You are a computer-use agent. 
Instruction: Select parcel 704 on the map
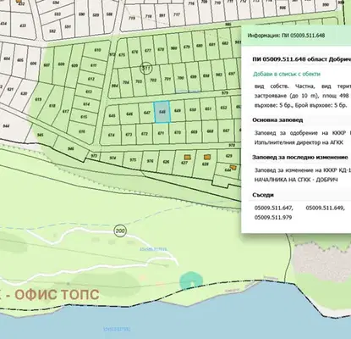pyautogui.click(x=126, y=82)
